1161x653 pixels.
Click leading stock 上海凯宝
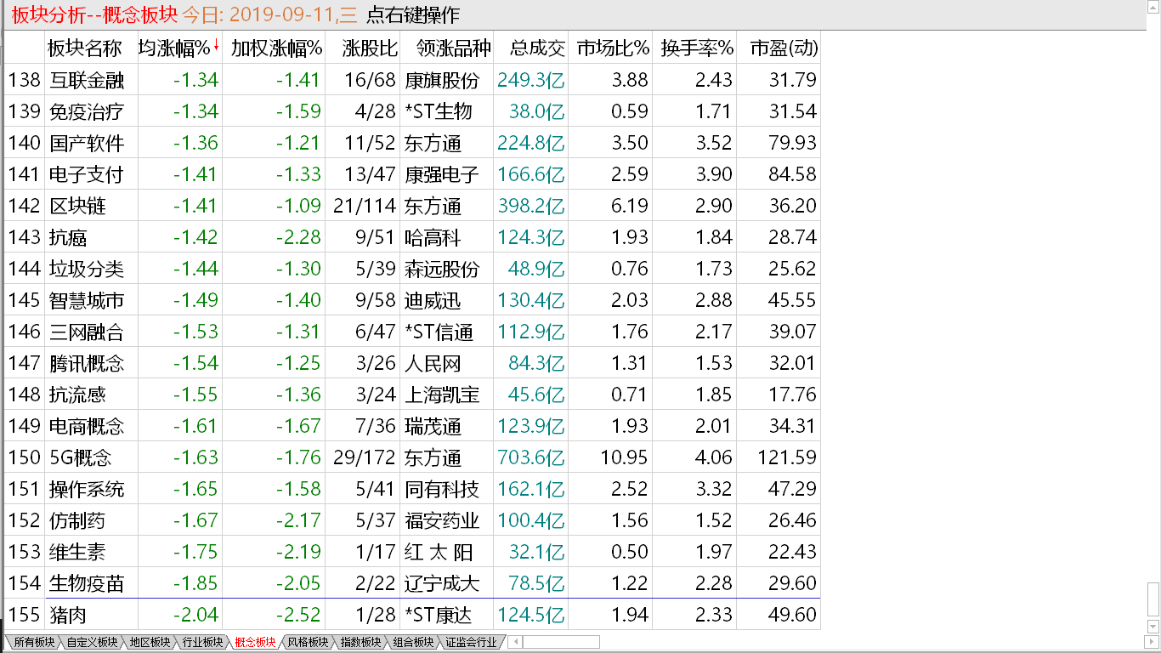(442, 395)
